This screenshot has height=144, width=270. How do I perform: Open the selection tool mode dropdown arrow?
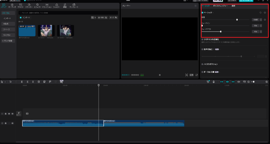[5, 82]
